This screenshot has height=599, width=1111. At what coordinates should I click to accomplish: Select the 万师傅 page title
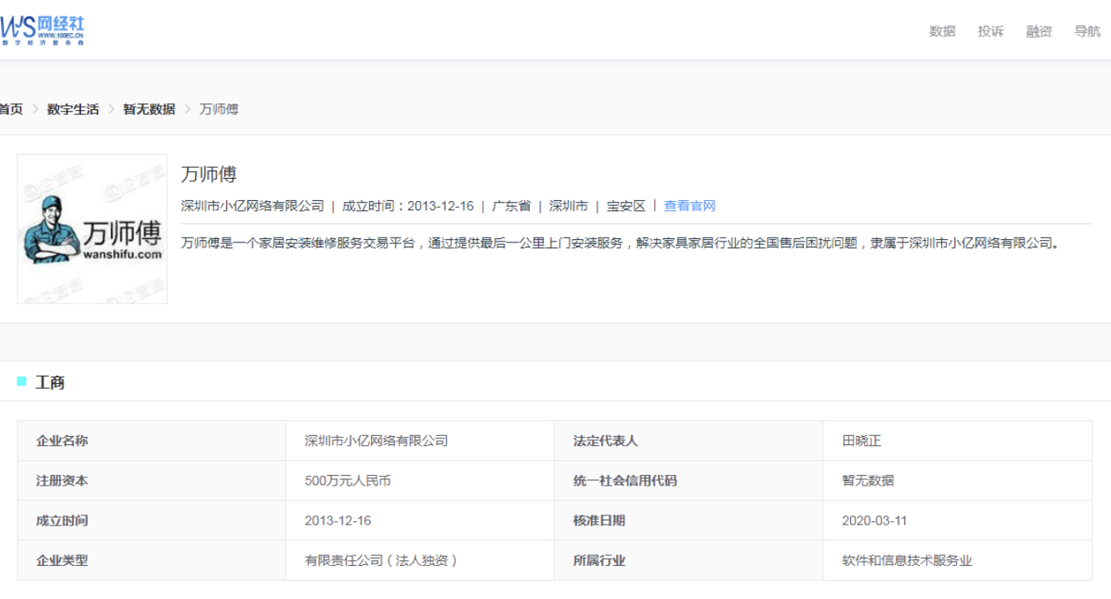(x=209, y=175)
